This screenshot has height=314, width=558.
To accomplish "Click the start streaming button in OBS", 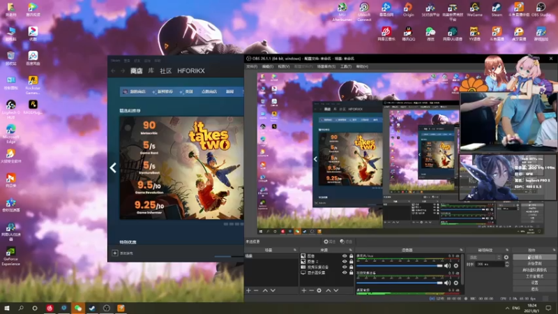I will (x=534, y=257).
